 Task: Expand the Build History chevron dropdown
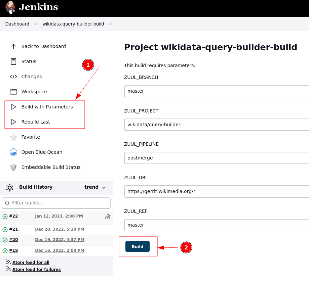[x=104, y=188]
